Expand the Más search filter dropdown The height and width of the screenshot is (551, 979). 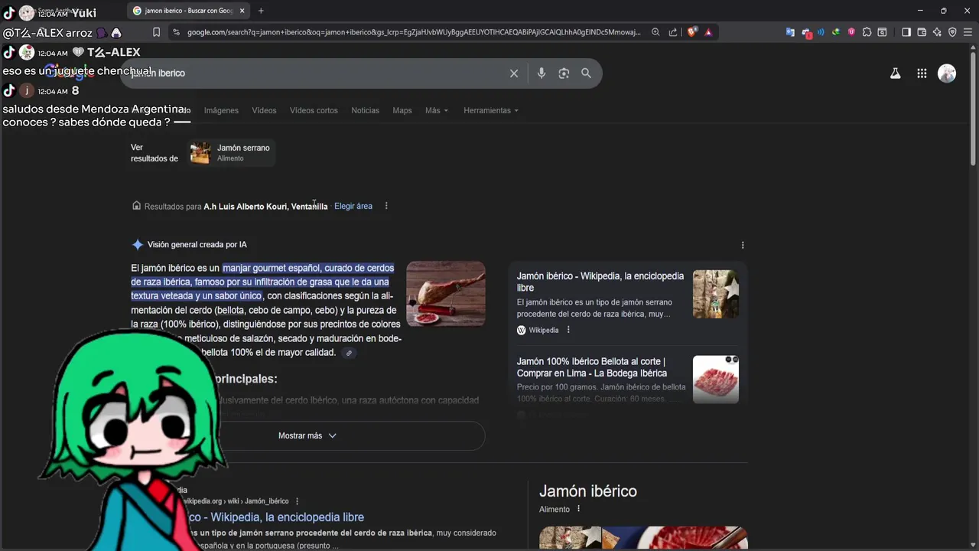437,110
